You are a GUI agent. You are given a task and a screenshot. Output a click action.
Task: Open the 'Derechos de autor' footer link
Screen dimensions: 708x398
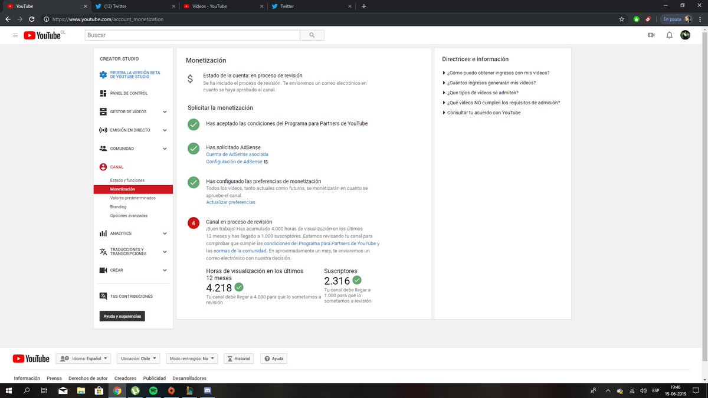click(88, 379)
